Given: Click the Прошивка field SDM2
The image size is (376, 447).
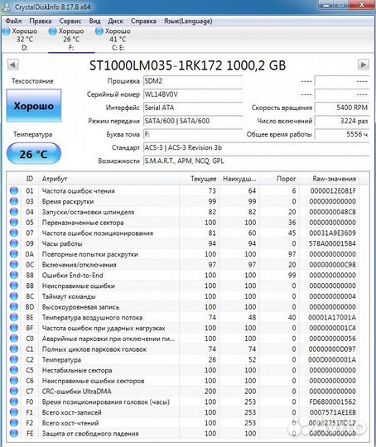Looking at the screenshot, I should coord(193,81).
